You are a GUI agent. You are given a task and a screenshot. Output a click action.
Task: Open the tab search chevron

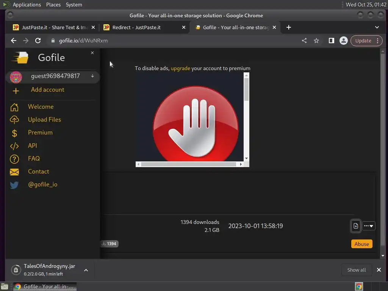tap(377, 27)
